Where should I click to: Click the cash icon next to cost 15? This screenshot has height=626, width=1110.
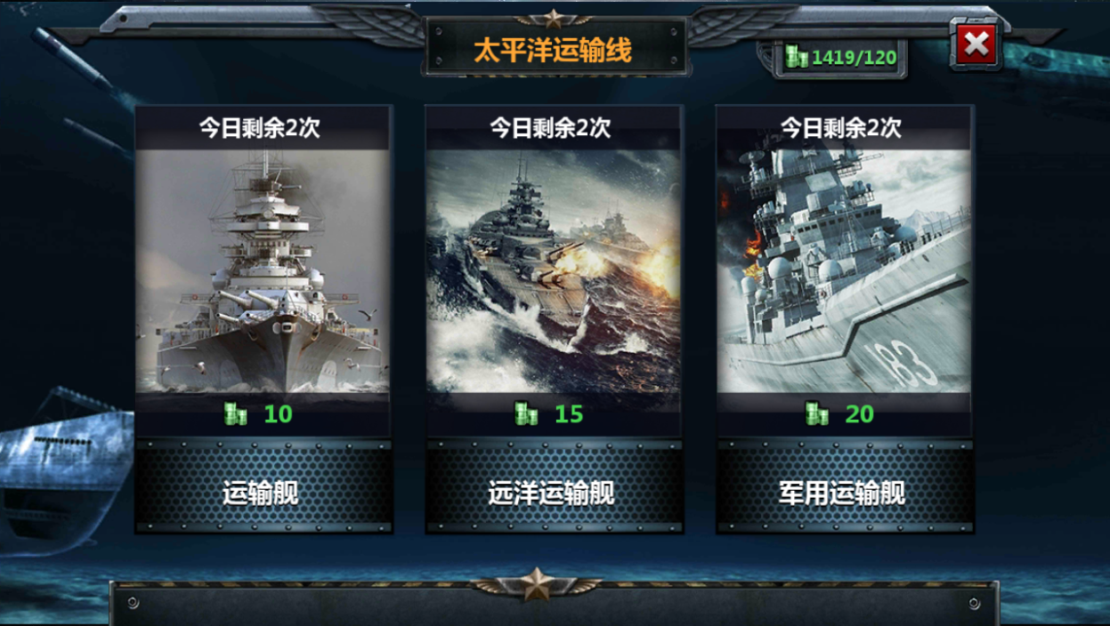click(526, 413)
